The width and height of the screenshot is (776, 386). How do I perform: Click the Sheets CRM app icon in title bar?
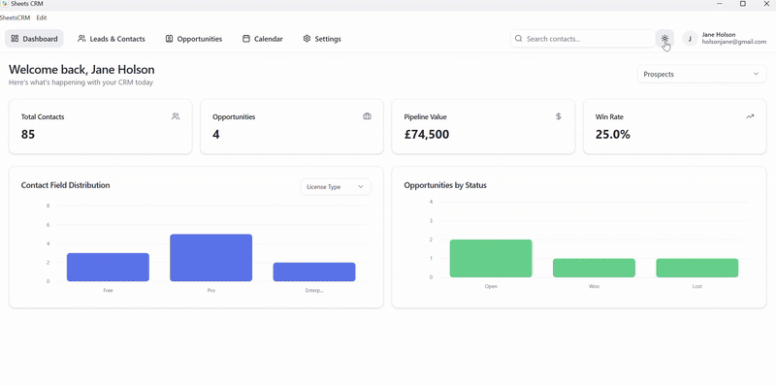(x=5, y=4)
